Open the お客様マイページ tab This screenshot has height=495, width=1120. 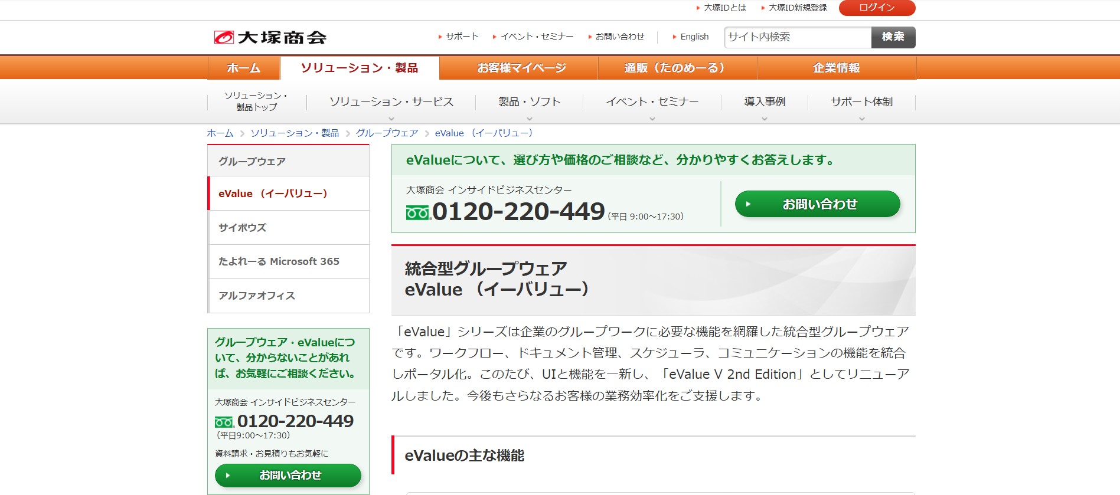521,68
